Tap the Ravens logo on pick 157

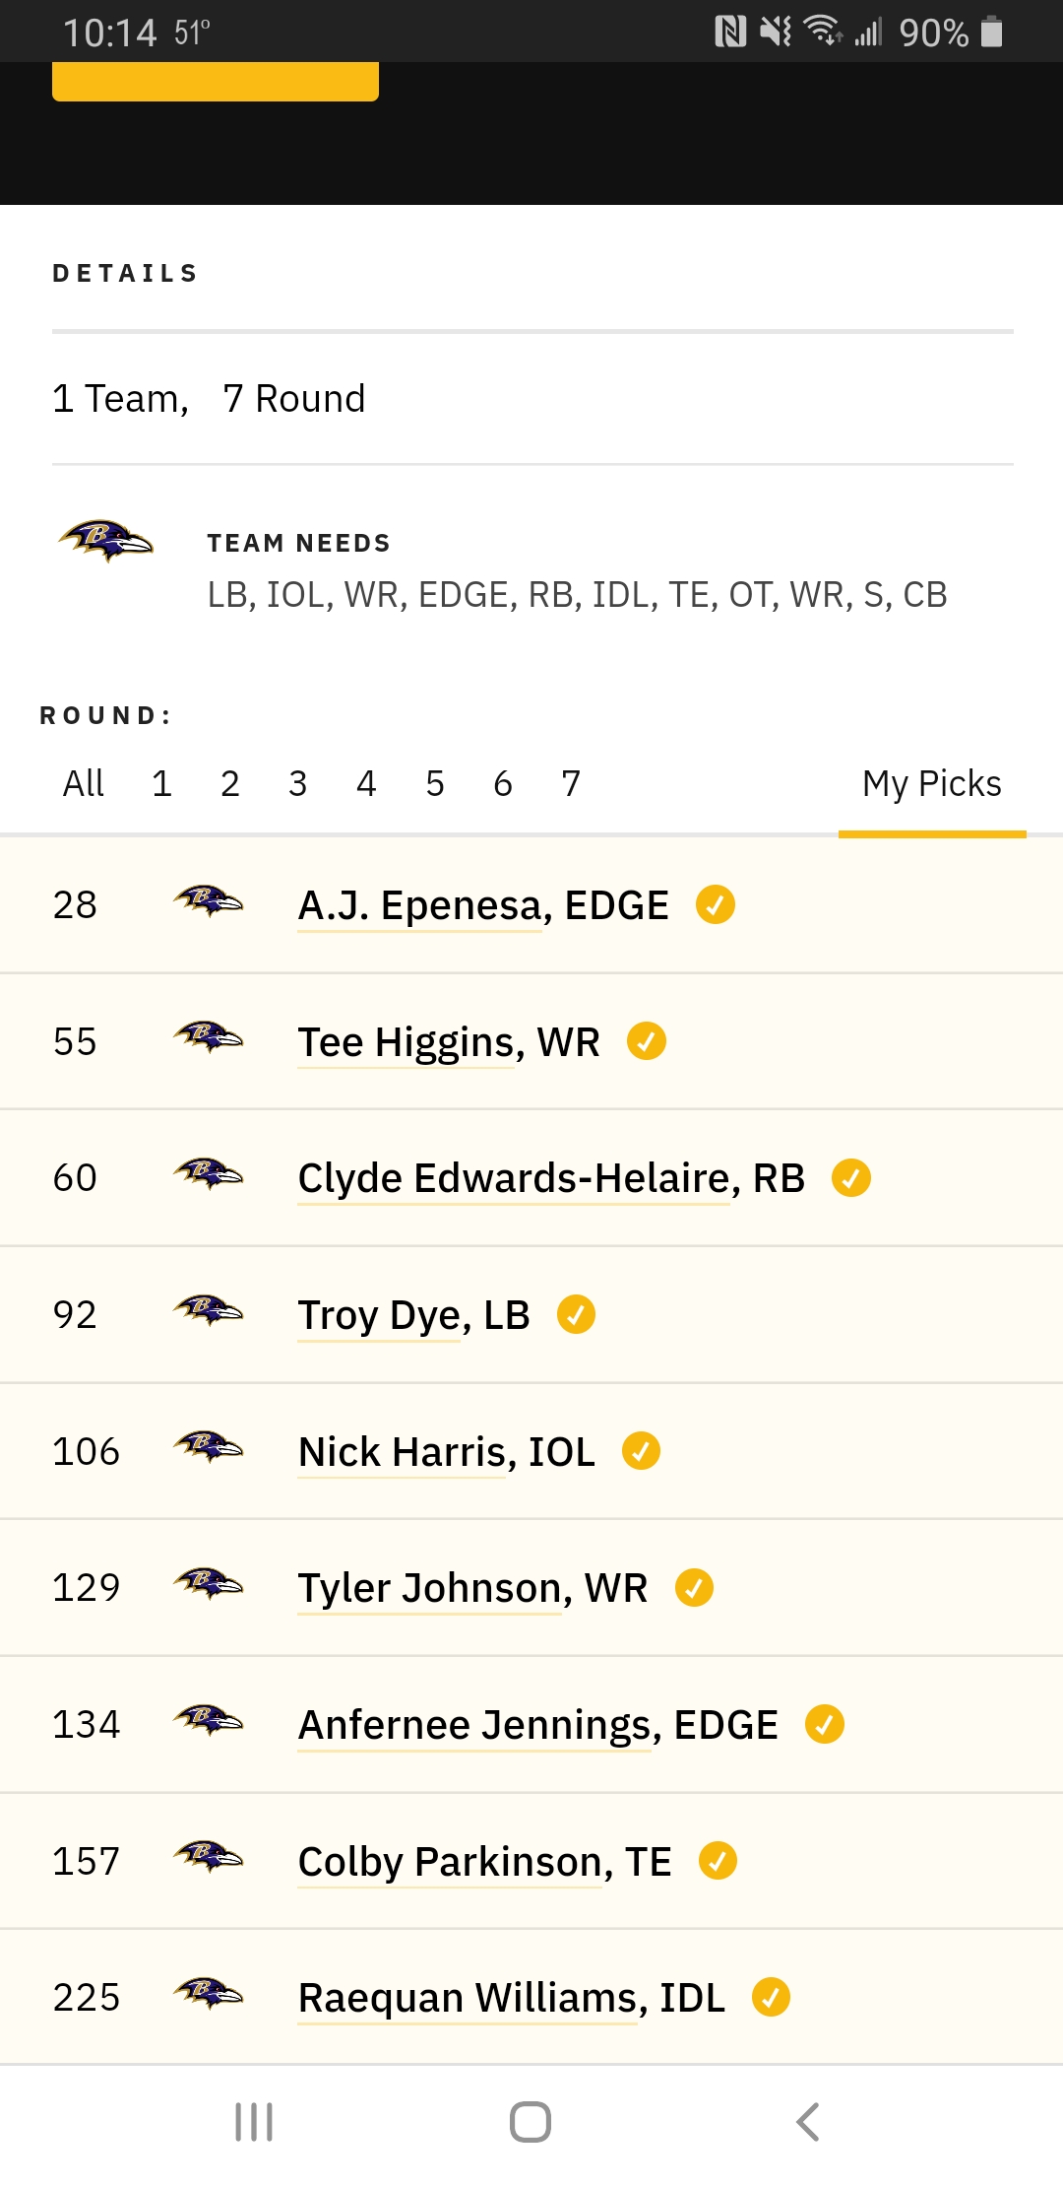208,1857
